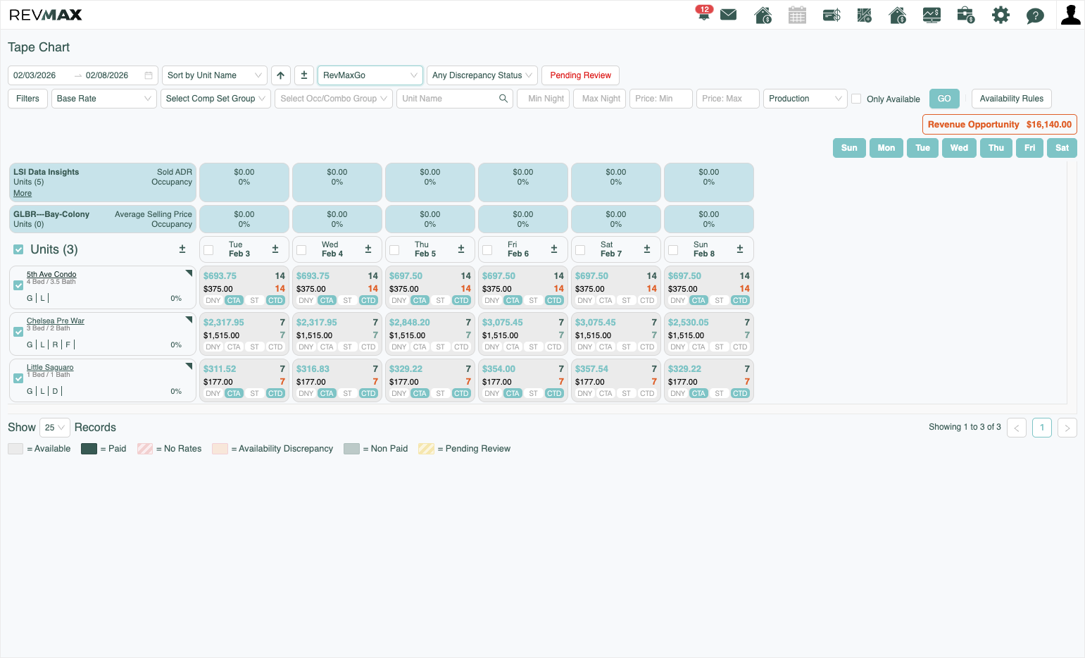Open the More link under LSI Data Insights
Viewport: 1085px width, 658px height.
pos(23,193)
